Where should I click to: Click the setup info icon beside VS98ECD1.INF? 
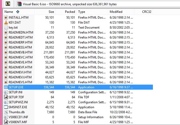6,117
